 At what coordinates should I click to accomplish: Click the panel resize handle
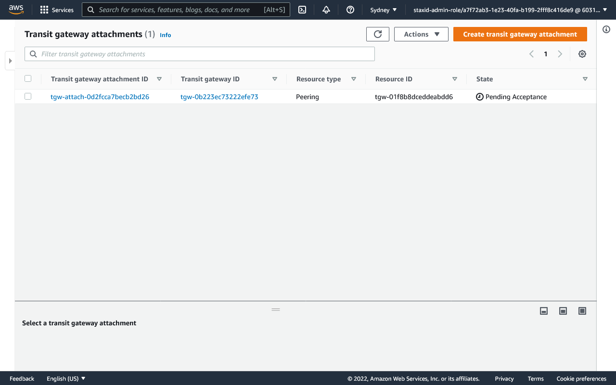coord(276,309)
